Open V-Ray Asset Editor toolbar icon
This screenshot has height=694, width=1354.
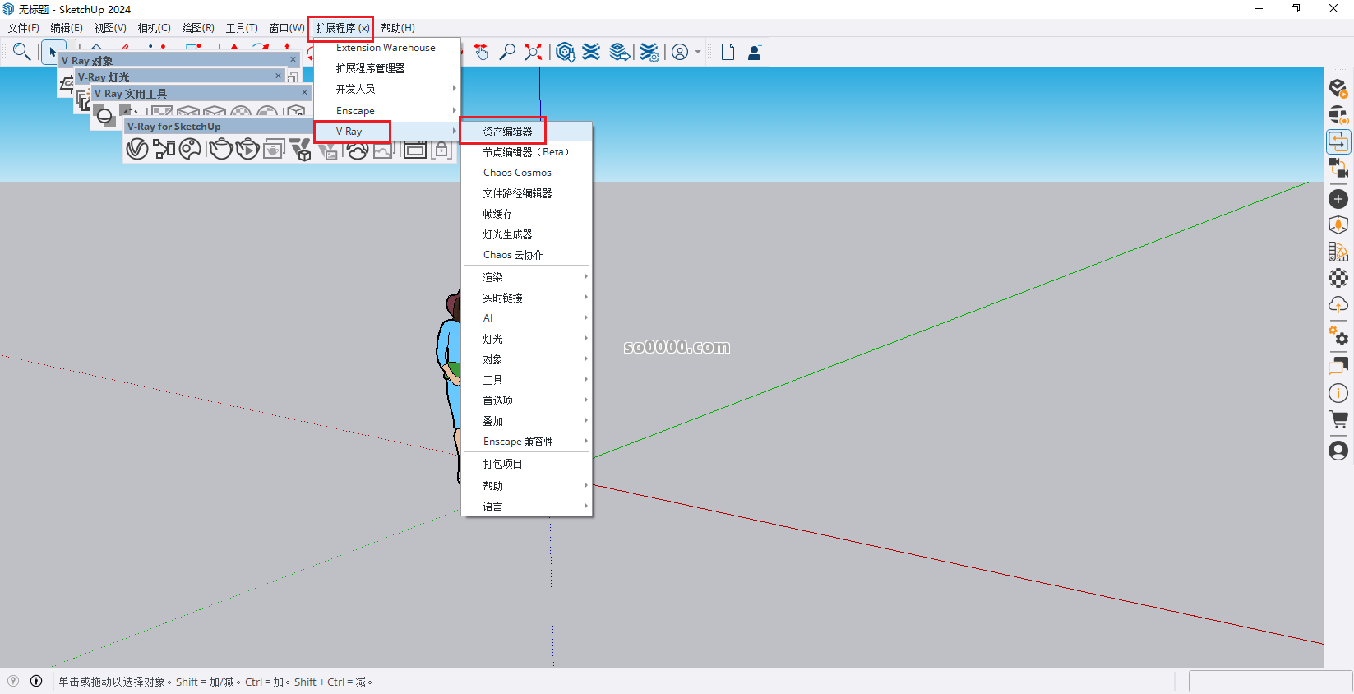(137, 149)
